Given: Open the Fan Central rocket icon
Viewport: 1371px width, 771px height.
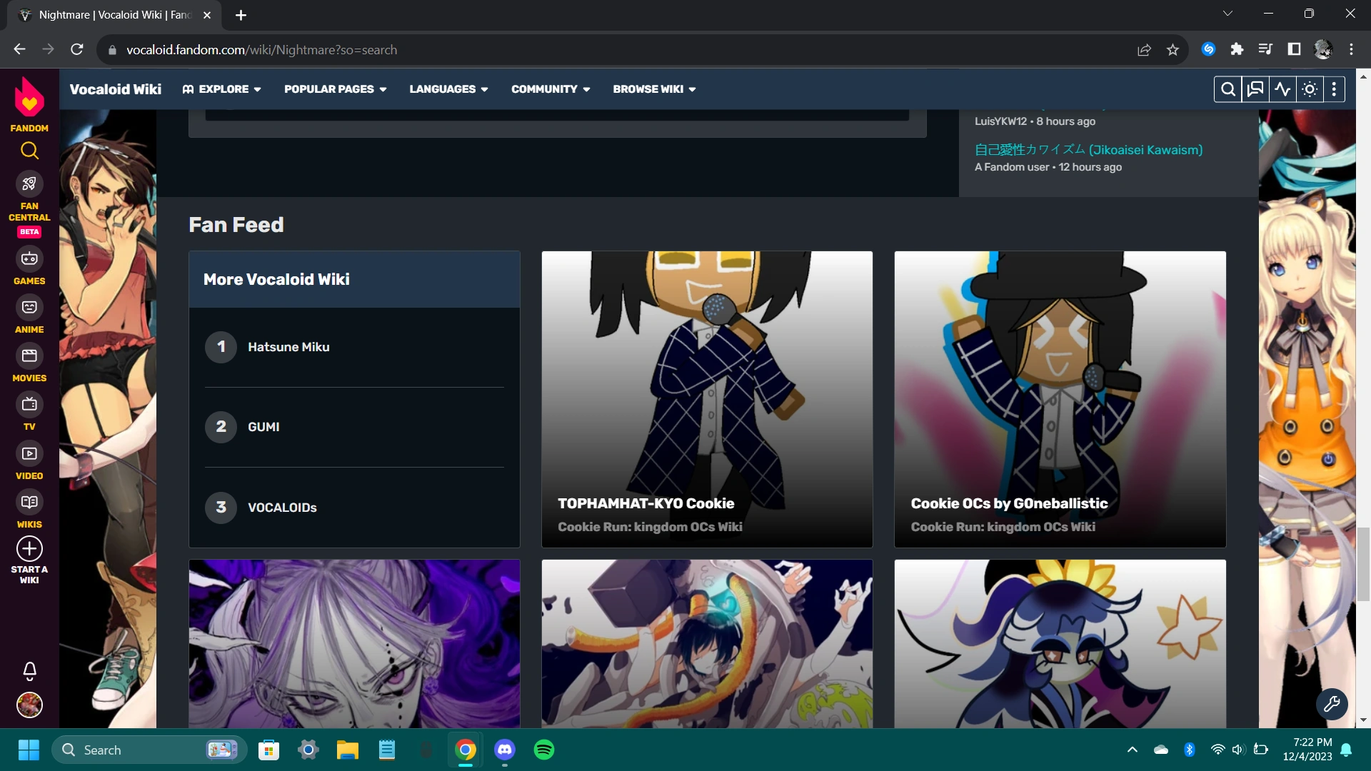Looking at the screenshot, I should point(29,184).
